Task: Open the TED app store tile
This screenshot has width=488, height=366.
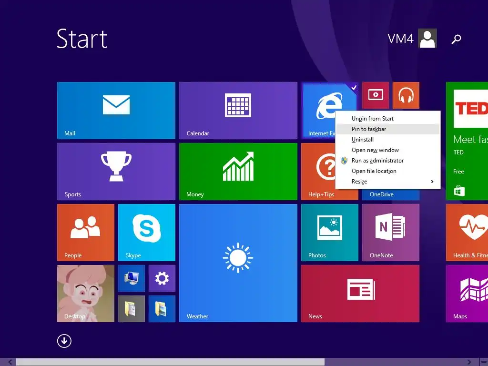Action: tap(467, 141)
